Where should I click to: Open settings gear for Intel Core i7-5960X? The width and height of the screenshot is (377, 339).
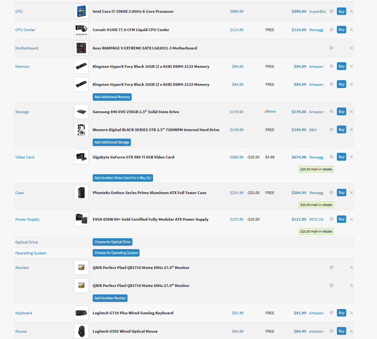(x=331, y=11)
